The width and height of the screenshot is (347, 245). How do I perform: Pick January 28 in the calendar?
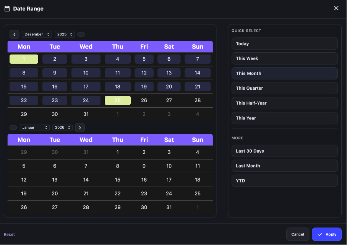click(x=86, y=208)
